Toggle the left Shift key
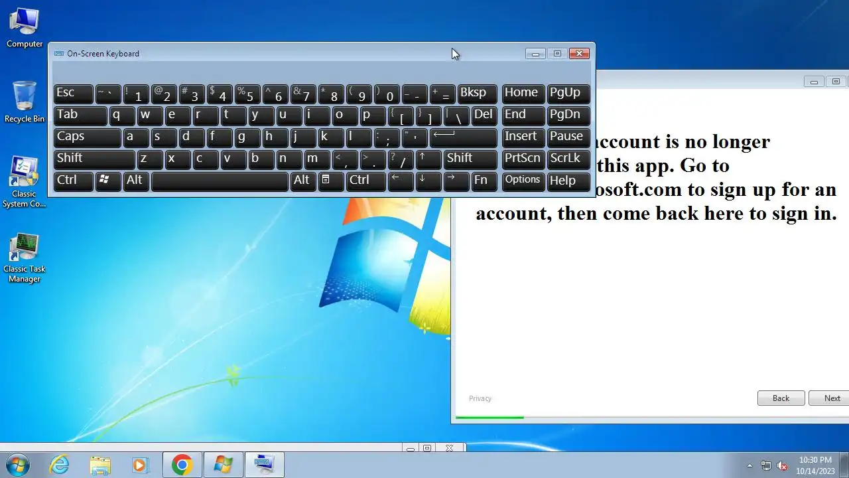The height and width of the screenshot is (478, 849). (x=94, y=159)
